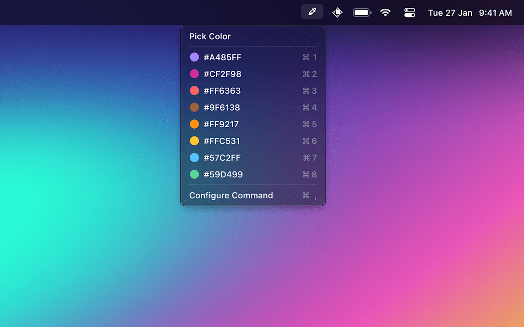Select the #A485FF hex code entry

pyautogui.click(x=223, y=57)
